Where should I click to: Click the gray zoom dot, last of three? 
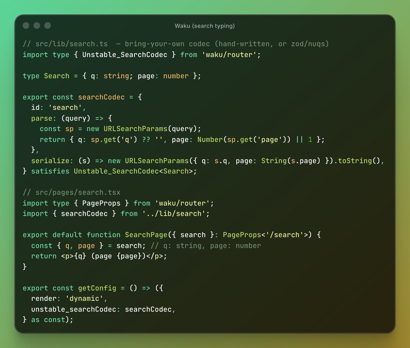[x=48, y=26]
